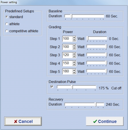
Task: Decrease Step 3 power with down arrow
Action: coord(74,56)
